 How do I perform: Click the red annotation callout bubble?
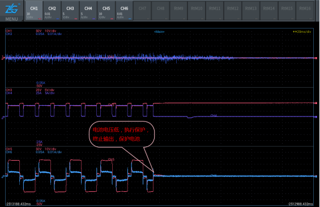click(x=122, y=134)
